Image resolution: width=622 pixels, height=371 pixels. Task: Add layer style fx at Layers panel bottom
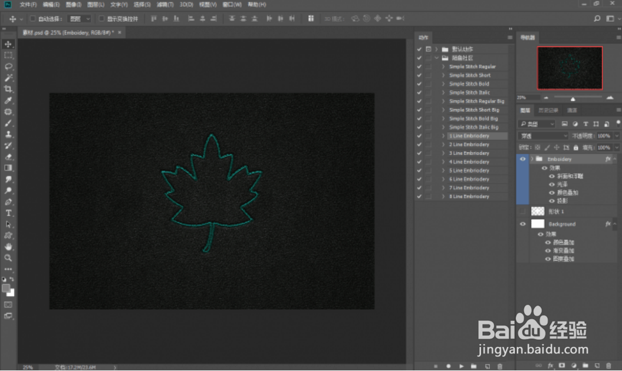pos(550,366)
